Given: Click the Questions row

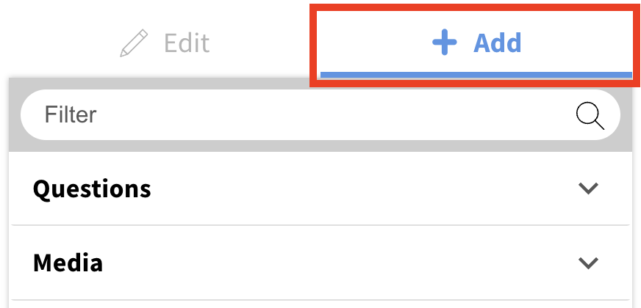Looking at the screenshot, I should [x=320, y=188].
